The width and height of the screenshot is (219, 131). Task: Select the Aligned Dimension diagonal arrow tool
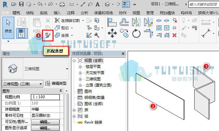[x=206, y=33]
